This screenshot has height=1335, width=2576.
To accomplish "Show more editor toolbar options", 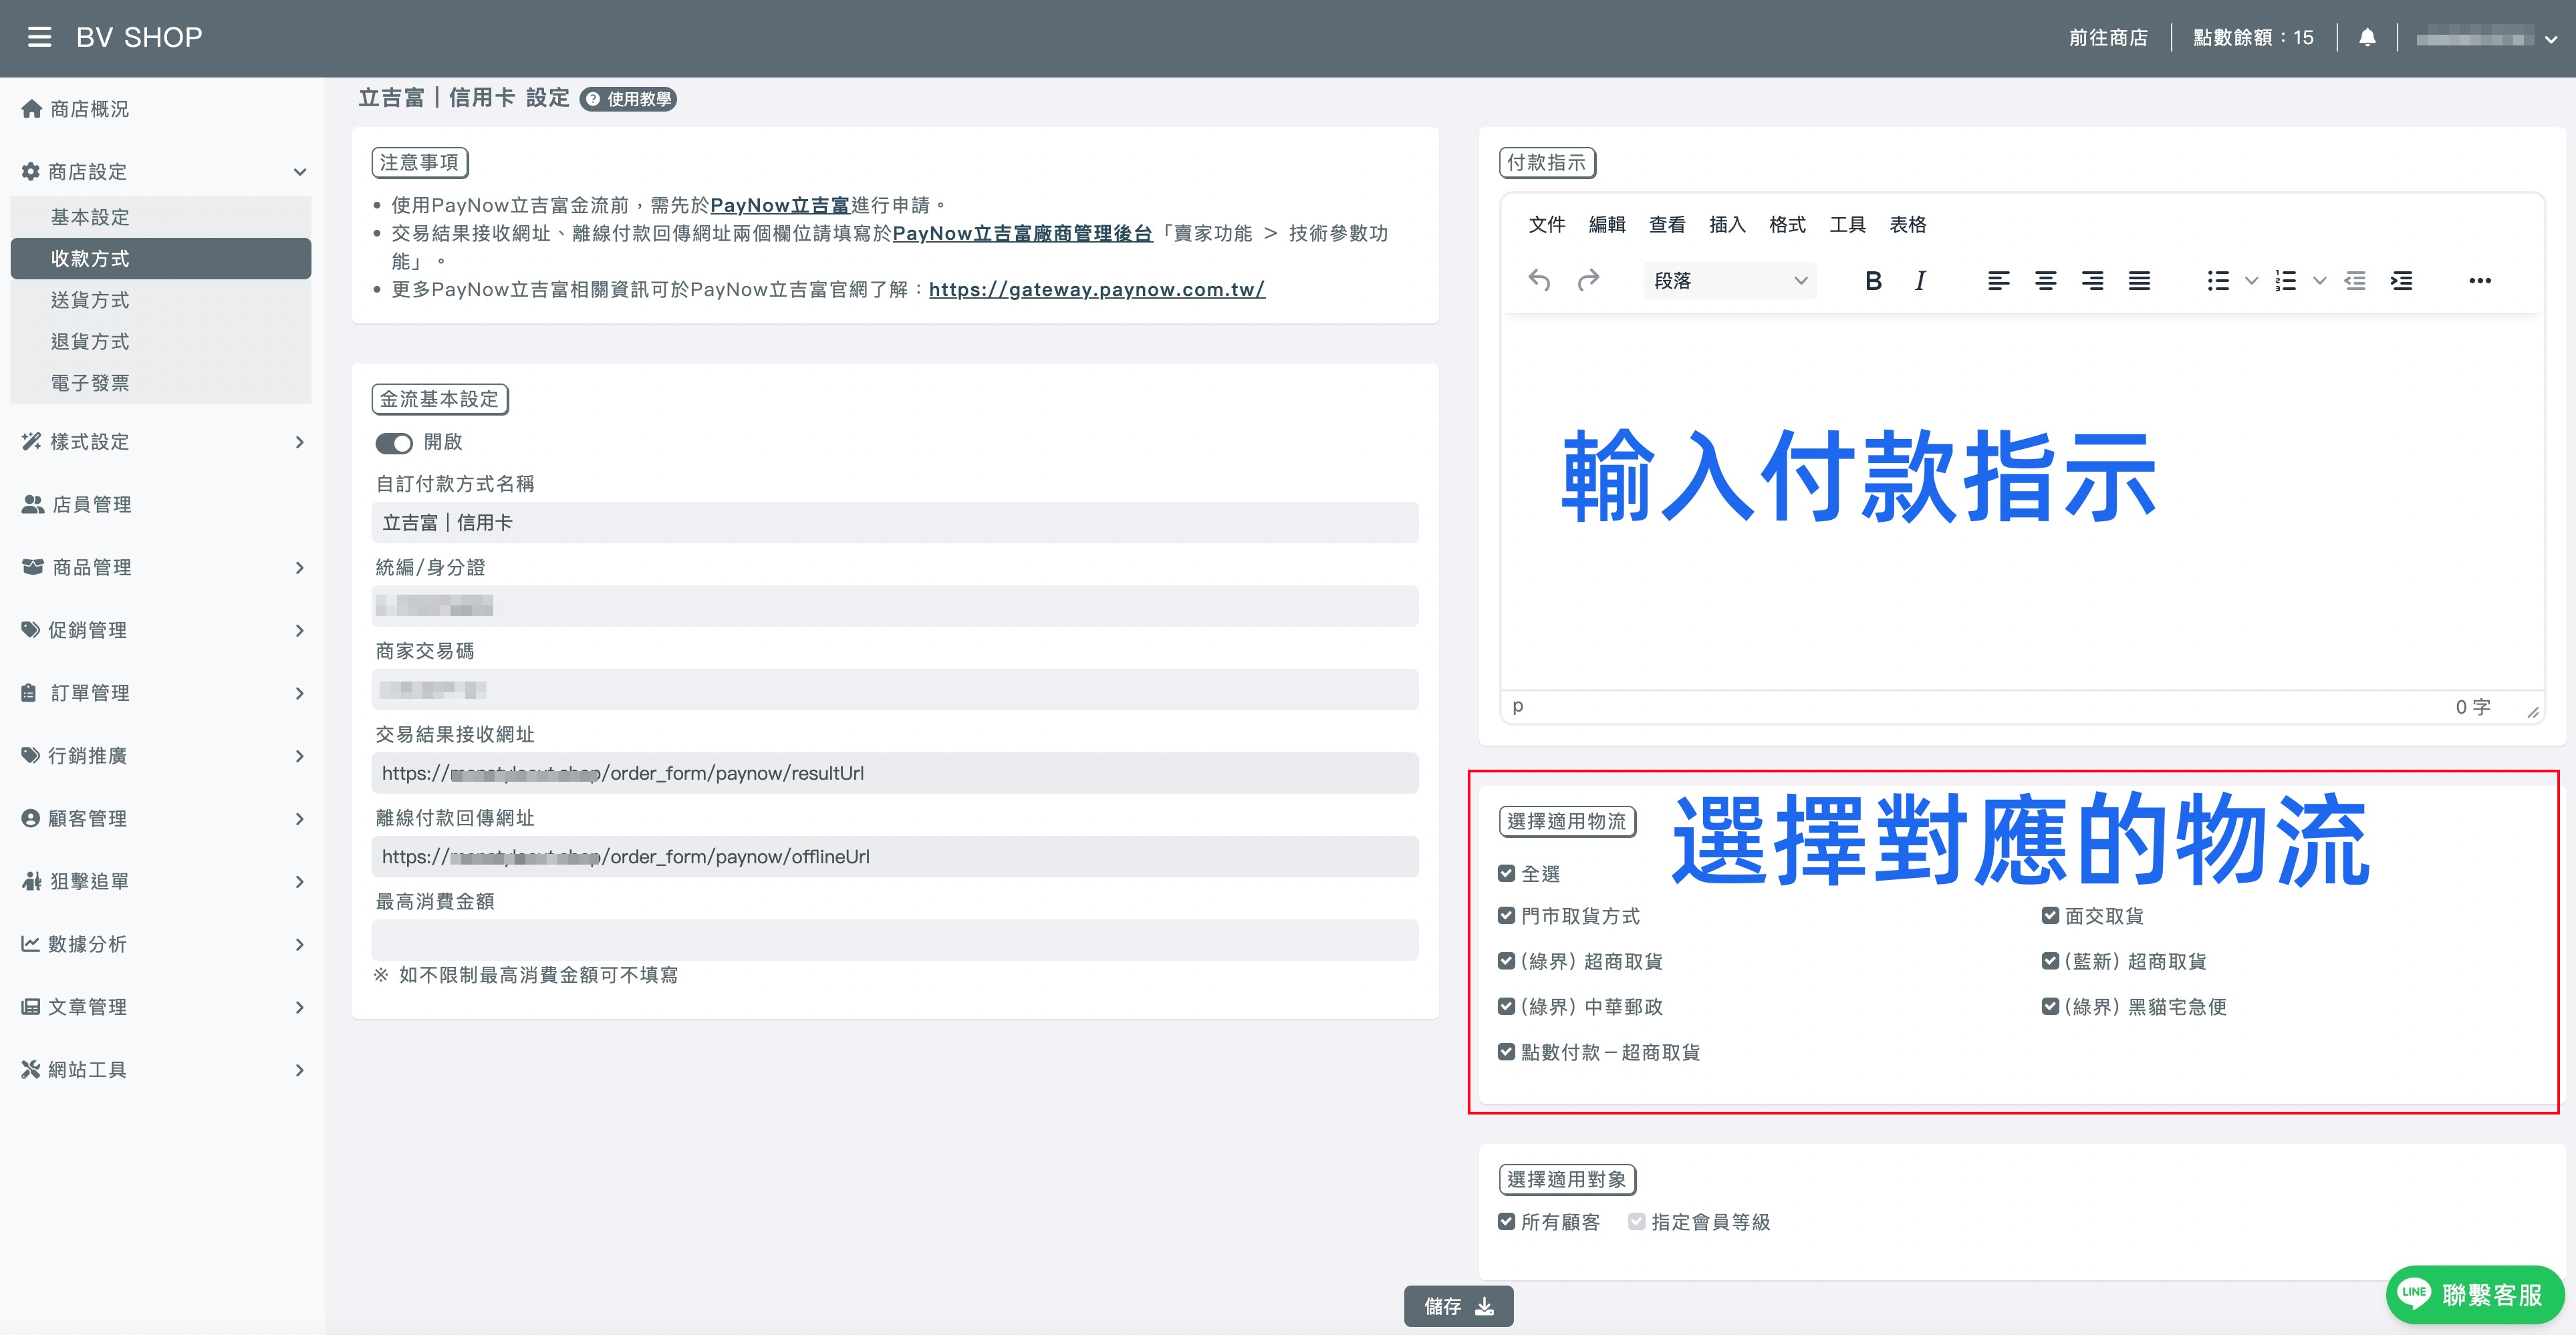I will point(2480,281).
